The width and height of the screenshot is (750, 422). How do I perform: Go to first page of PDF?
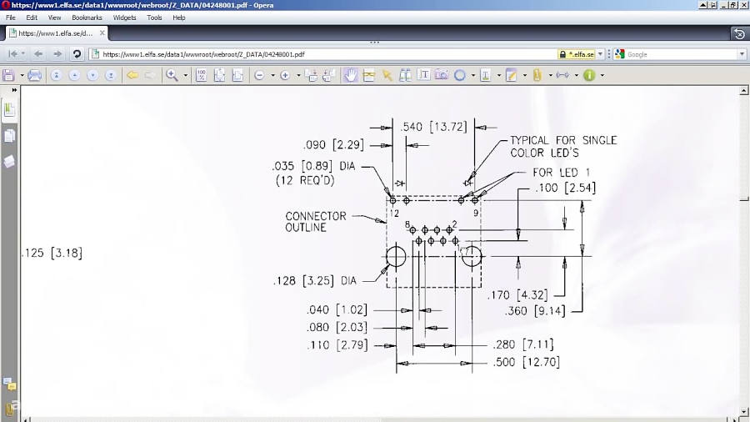pyautogui.click(x=57, y=76)
